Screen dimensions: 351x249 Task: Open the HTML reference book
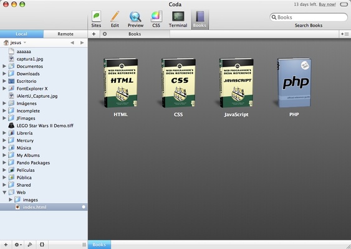(120, 83)
